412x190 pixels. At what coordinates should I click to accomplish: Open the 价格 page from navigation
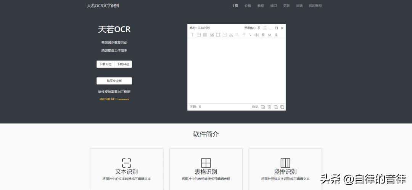[x=248, y=5]
